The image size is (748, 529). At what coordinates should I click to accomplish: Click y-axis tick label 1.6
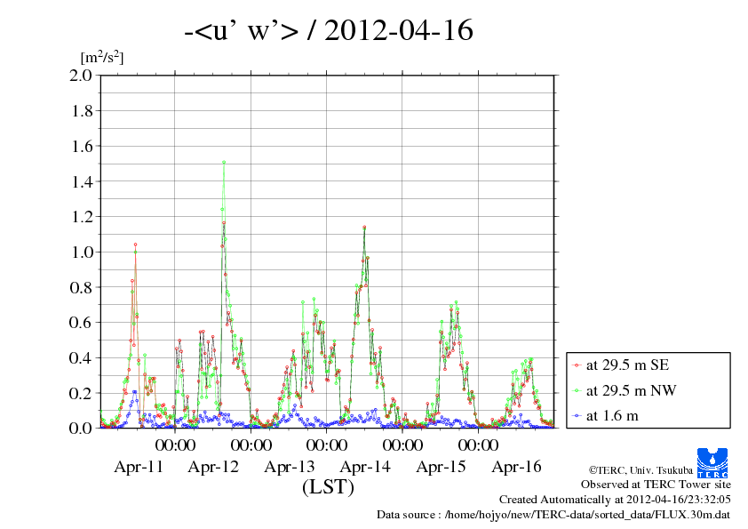(x=81, y=146)
